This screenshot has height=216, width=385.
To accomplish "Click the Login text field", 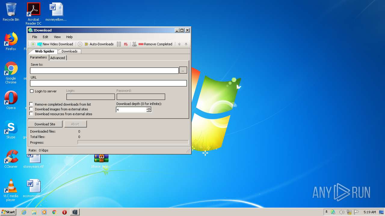I will [x=91, y=97].
